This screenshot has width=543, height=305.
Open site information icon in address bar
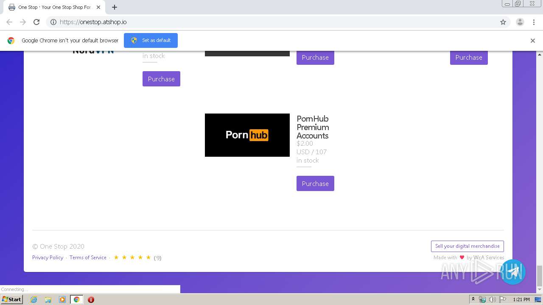53,22
